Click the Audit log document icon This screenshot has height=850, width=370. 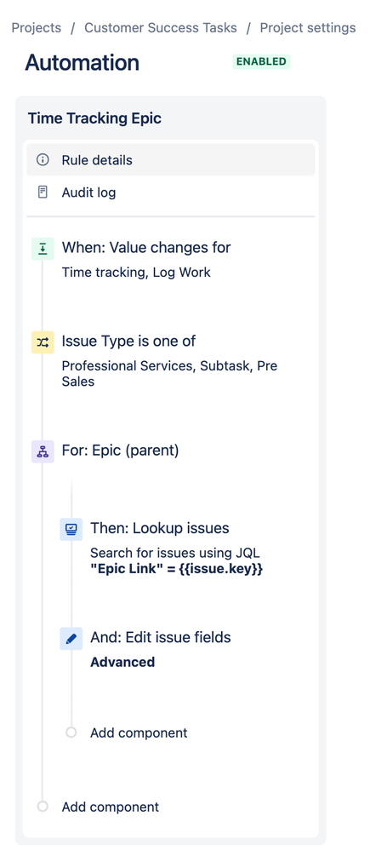coord(43,192)
